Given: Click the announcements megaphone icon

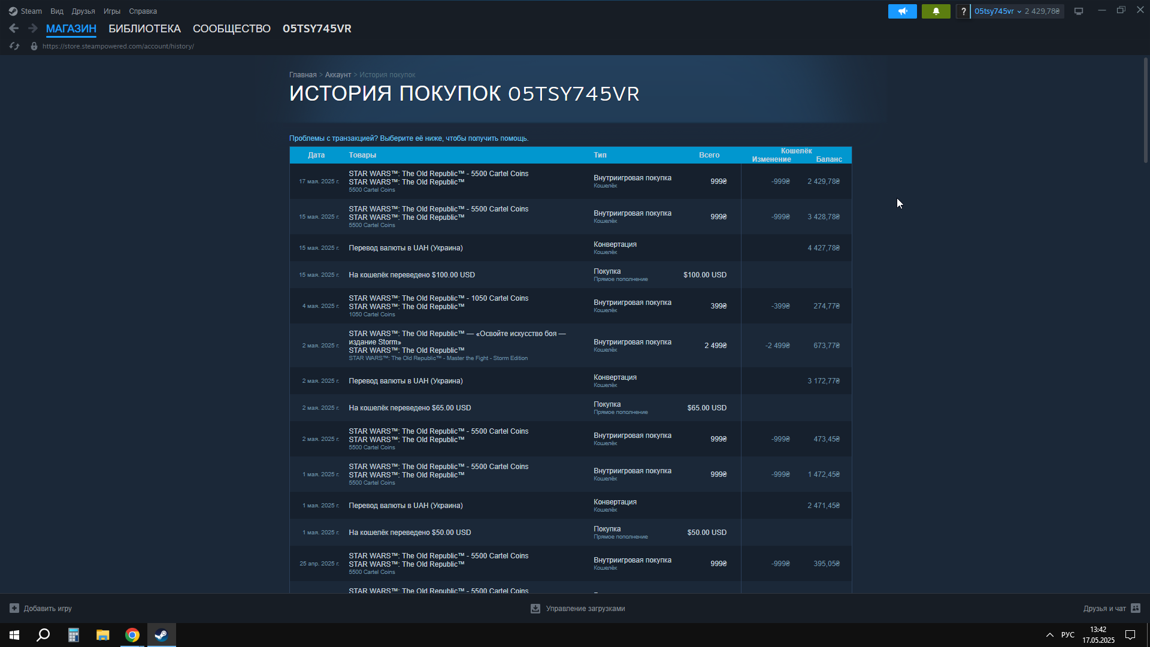Looking at the screenshot, I should 902,11.
